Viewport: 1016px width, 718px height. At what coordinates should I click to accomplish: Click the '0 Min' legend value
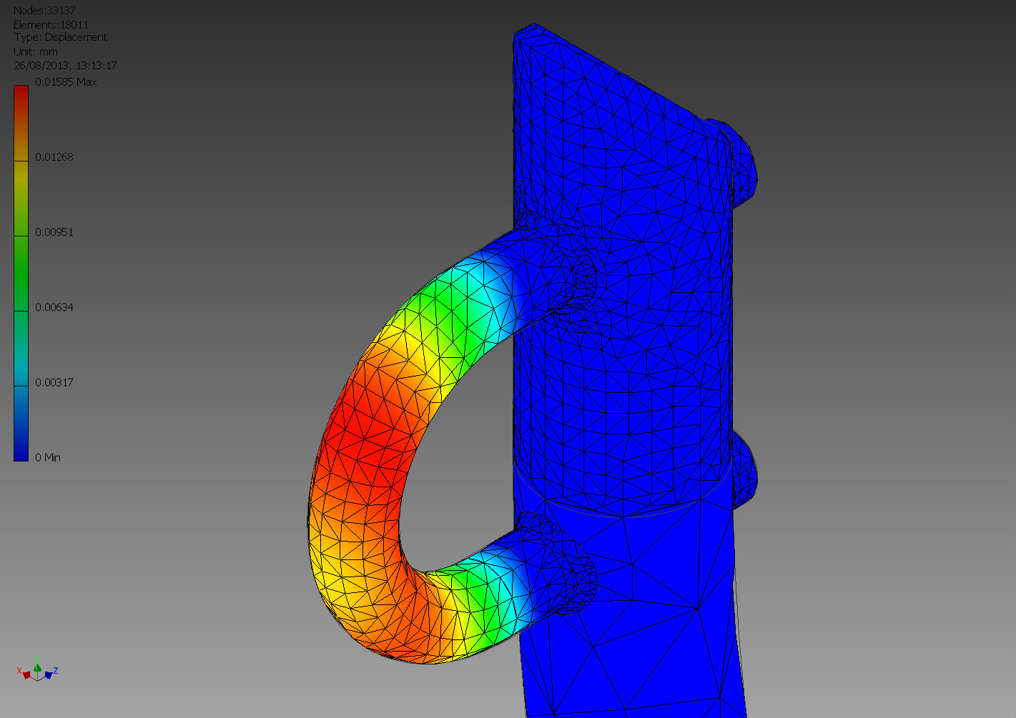coord(48,457)
